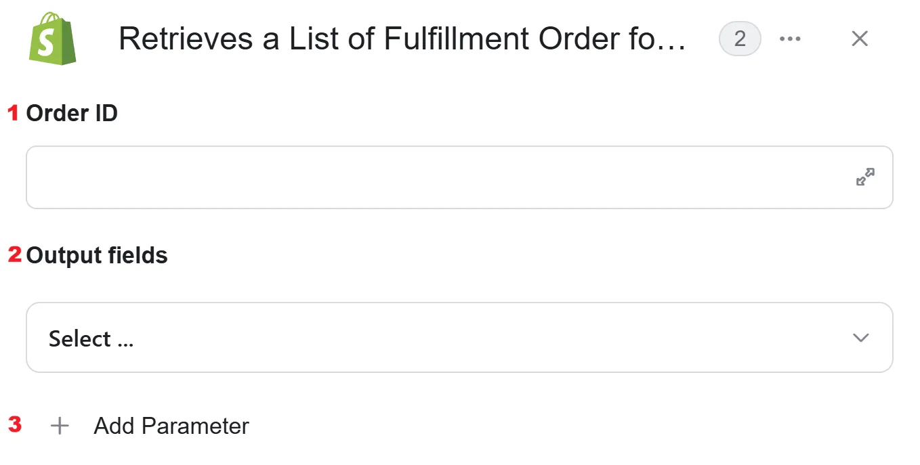920x465 pixels.
Task: Click the chevron arrow in Output fields dropdown
Action: (x=861, y=338)
